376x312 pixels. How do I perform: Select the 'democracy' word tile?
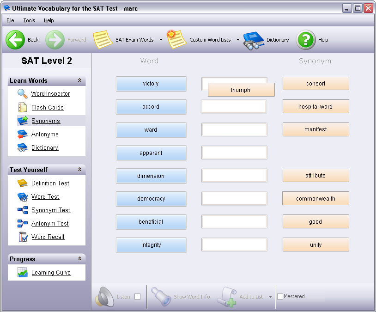pyautogui.click(x=151, y=199)
